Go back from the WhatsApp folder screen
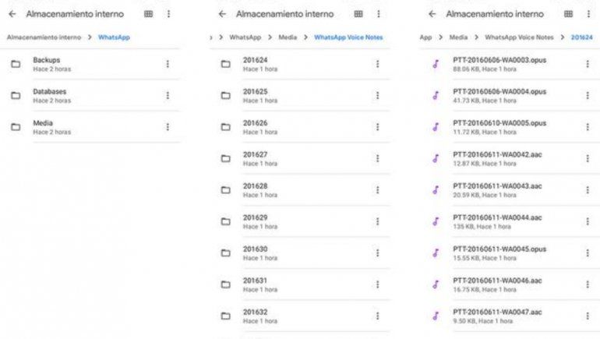The height and width of the screenshot is (339, 600). (12, 14)
